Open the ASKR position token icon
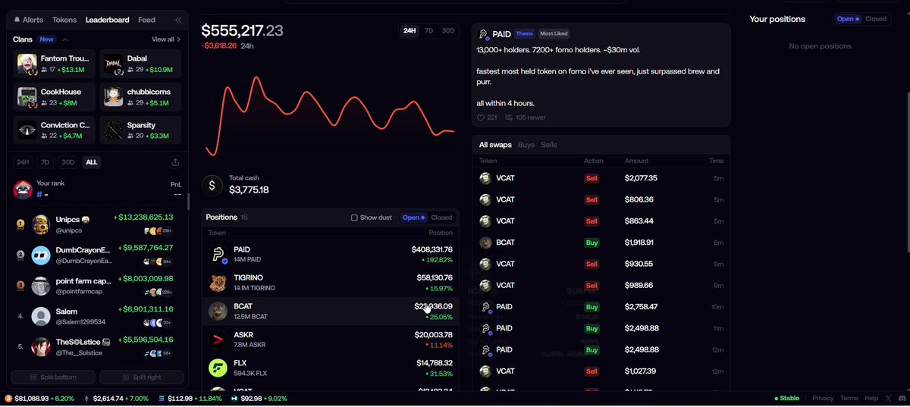Image resolution: width=910 pixels, height=407 pixels. point(218,340)
